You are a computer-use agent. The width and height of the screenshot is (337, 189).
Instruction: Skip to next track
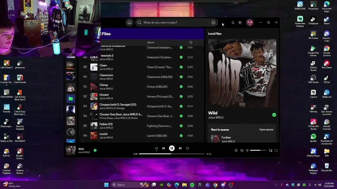pyautogui.click(x=180, y=148)
